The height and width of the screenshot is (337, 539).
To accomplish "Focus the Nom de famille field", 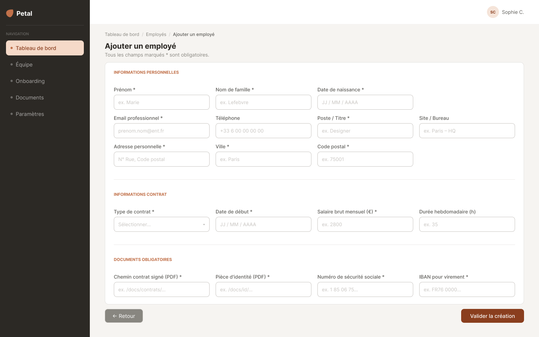I will 264,102.
